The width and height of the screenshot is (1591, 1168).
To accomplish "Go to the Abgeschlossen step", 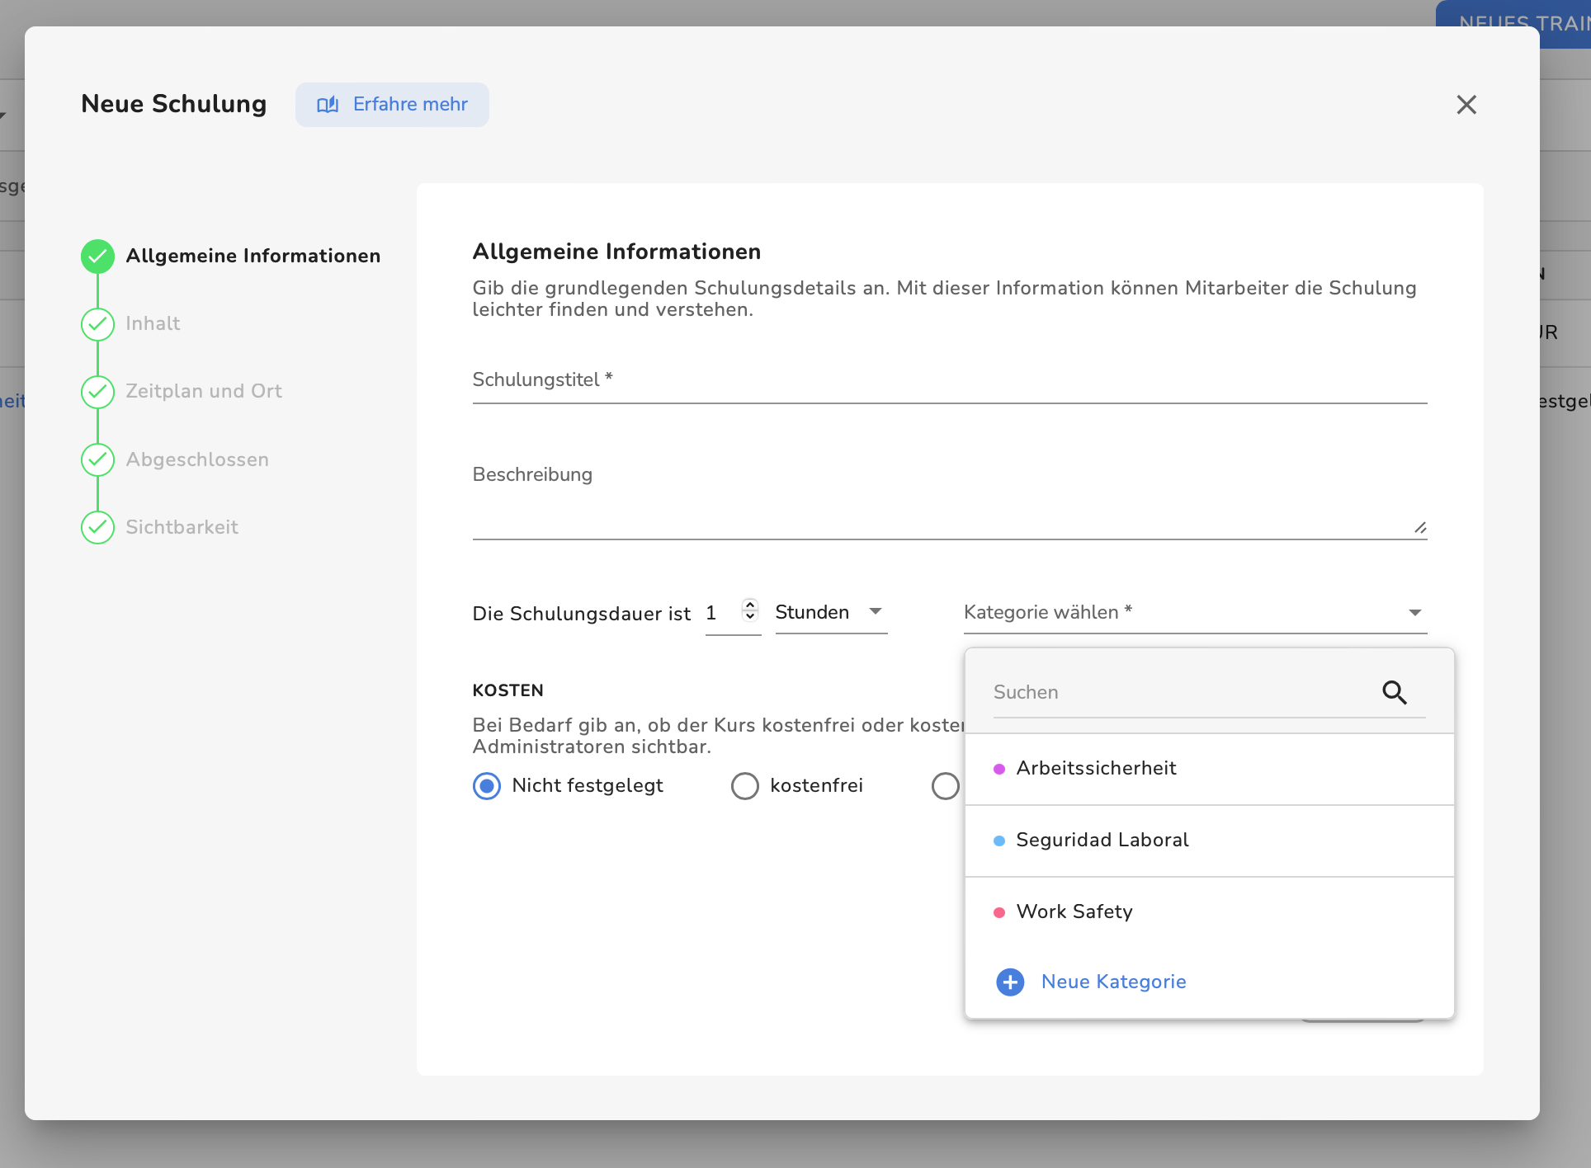I will [197, 460].
